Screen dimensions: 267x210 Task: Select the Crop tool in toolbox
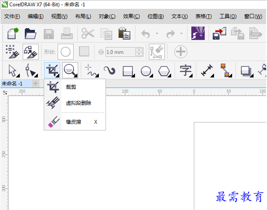click(x=52, y=70)
